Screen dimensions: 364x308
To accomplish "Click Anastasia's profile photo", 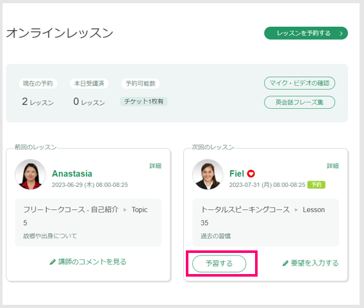I will [x=30, y=174].
